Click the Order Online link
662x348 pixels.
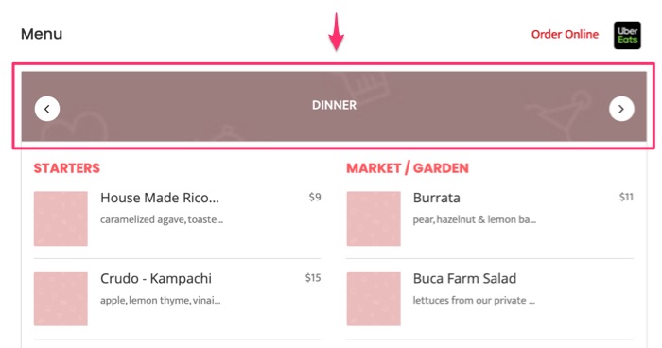(x=565, y=34)
